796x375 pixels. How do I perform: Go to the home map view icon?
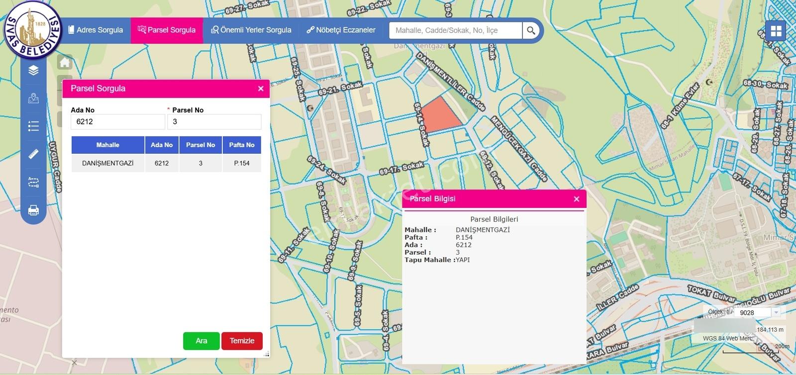pyautogui.click(x=65, y=62)
